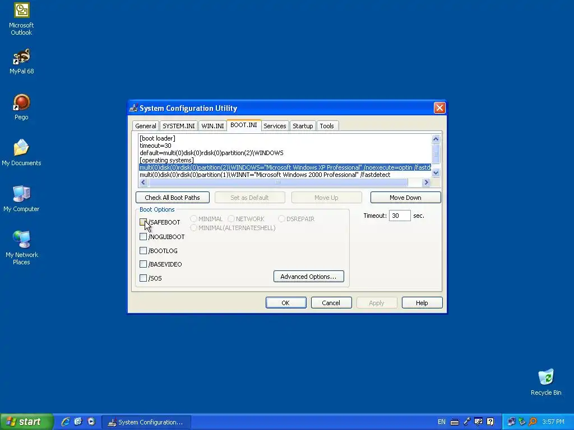The image size is (574, 430).
Task: Click the Move Down button
Action: 405,198
